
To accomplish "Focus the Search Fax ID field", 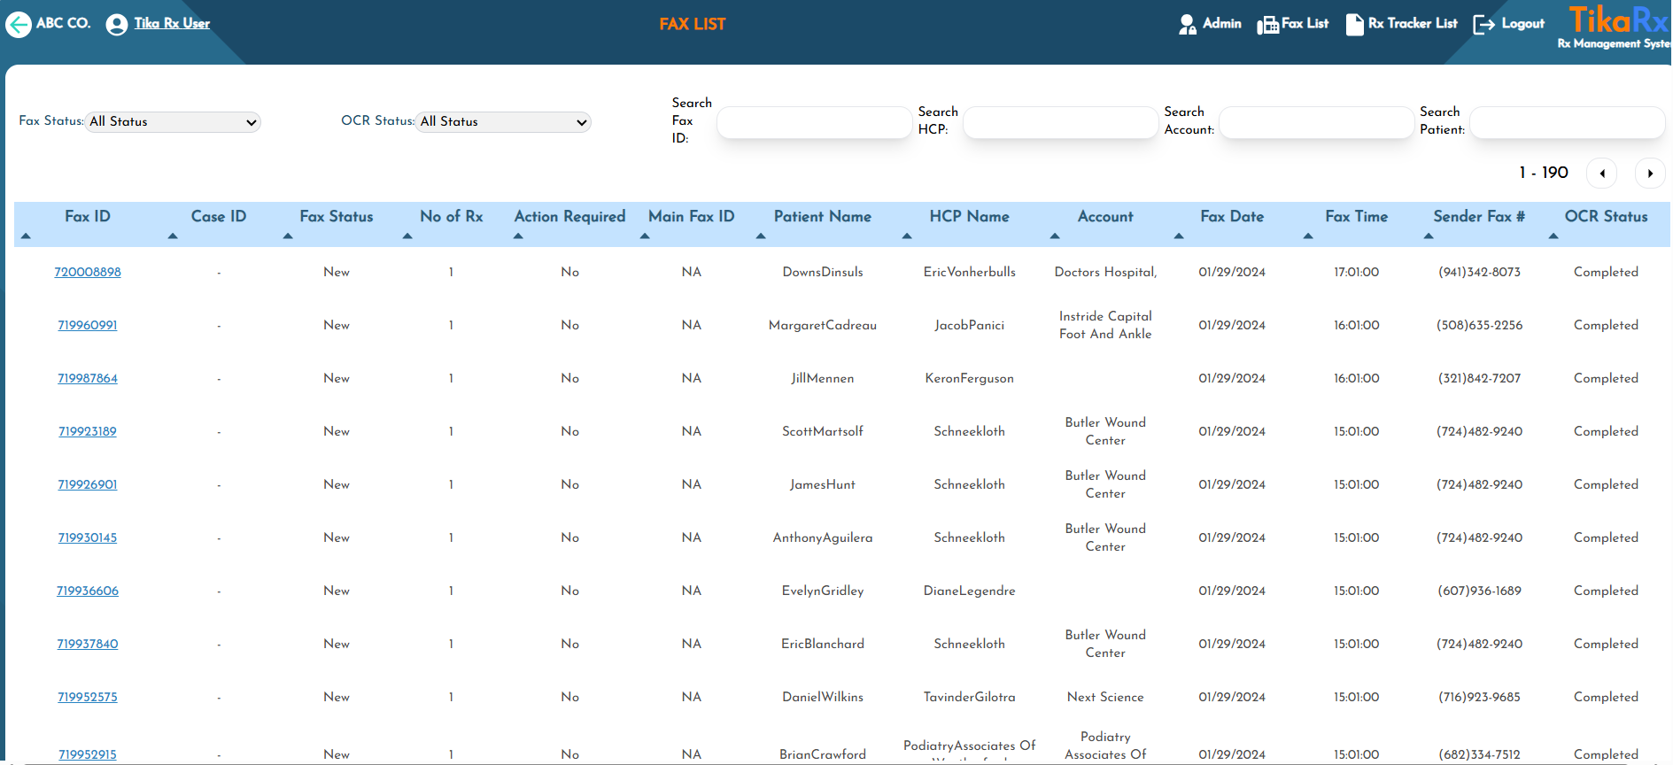I will point(814,122).
